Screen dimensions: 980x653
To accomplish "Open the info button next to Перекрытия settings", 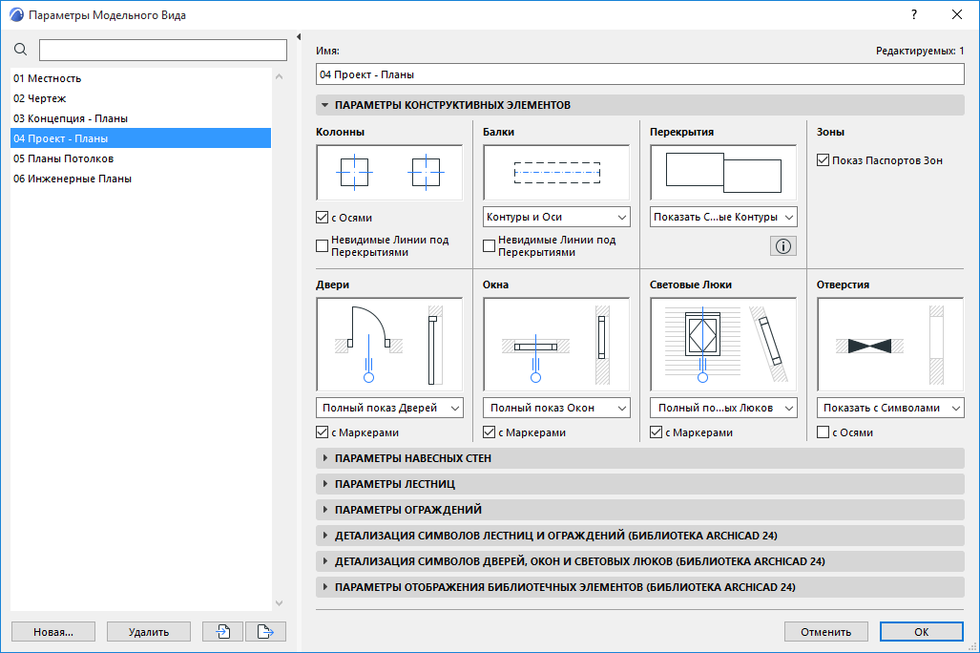I will coord(782,245).
